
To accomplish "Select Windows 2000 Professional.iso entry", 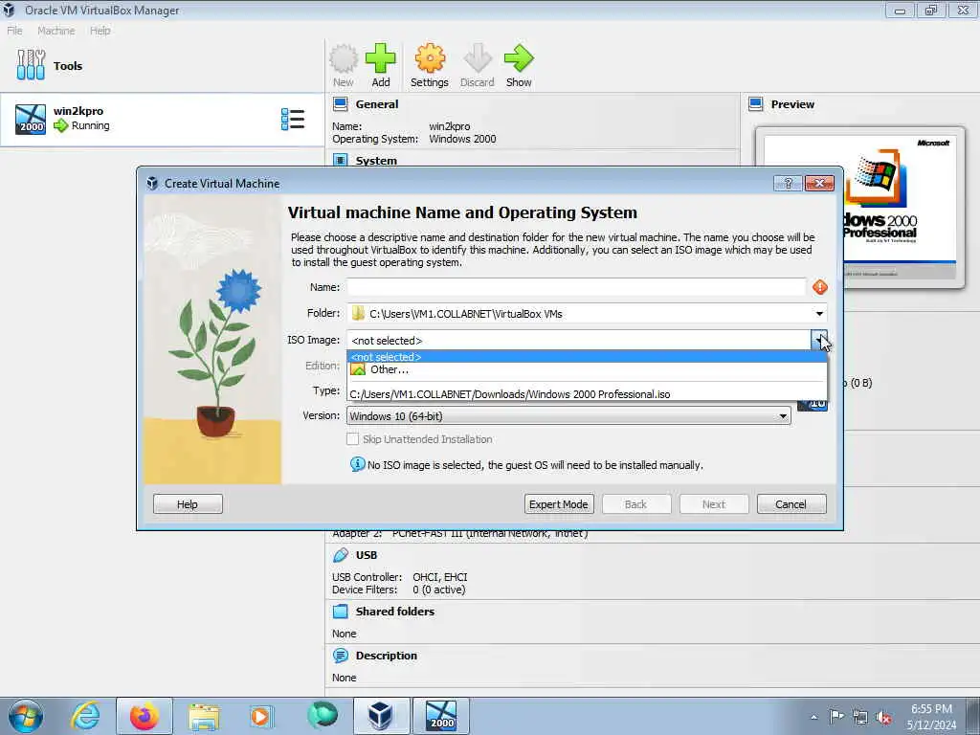I will point(587,394).
